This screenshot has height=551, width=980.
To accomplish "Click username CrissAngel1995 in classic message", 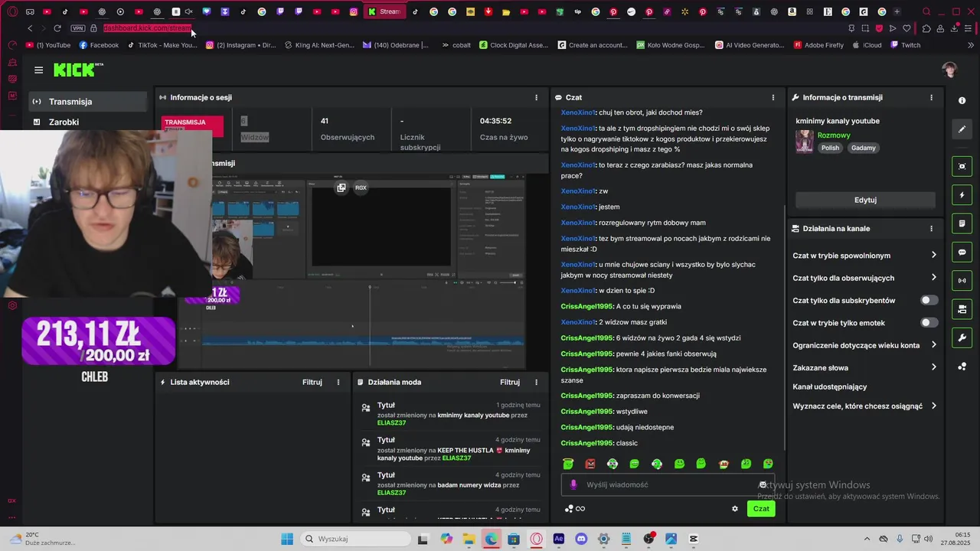I will click(x=587, y=443).
